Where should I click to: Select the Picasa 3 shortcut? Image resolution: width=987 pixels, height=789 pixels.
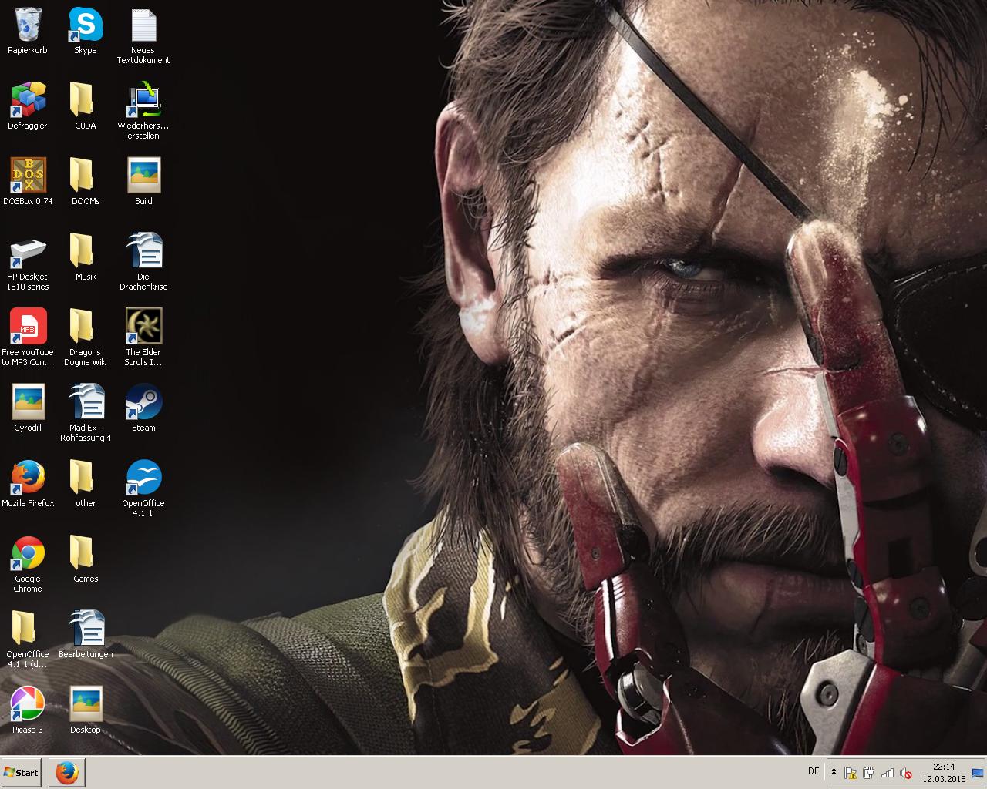[28, 704]
